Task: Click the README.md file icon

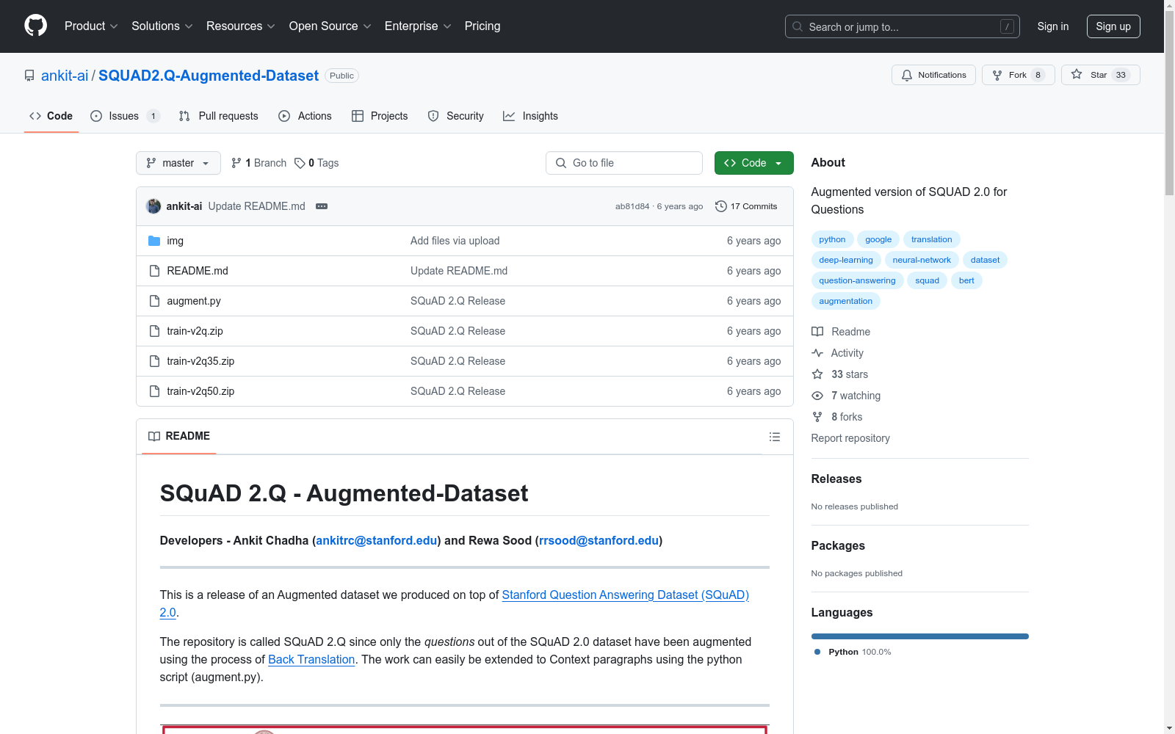Action: click(x=154, y=271)
